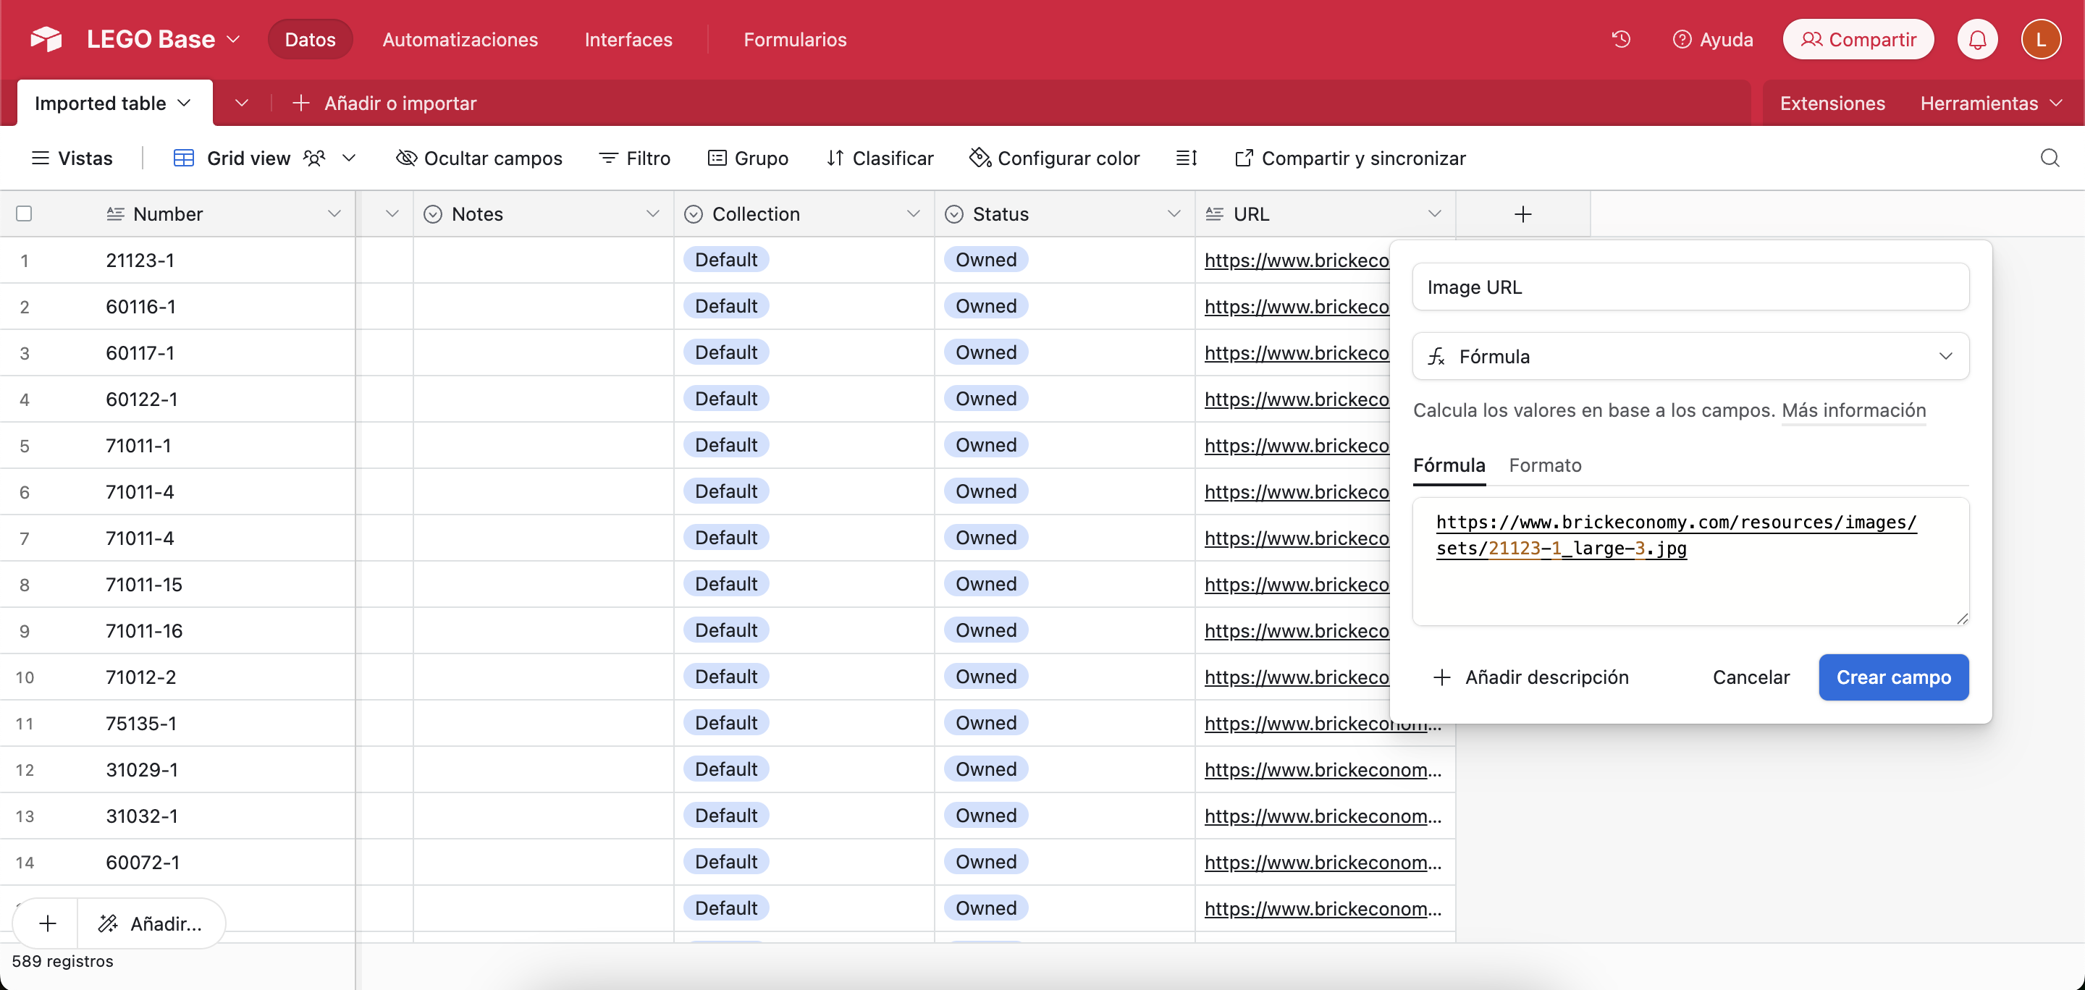
Task: Open the Automatizaciones menu tab
Action: coord(460,39)
